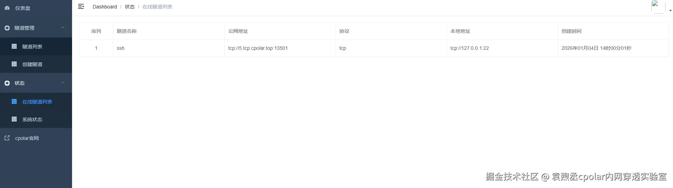This screenshot has width=673, height=188.
Task: Click the Dashboard breadcrumb link
Action: (105, 7)
